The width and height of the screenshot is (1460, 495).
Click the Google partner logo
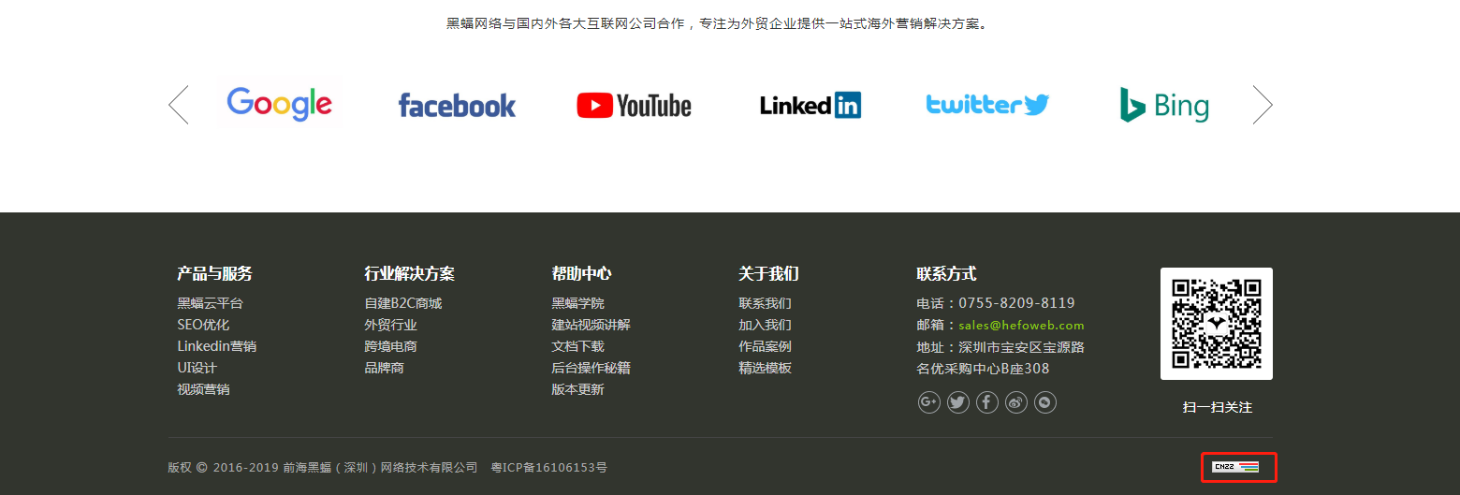point(280,105)
